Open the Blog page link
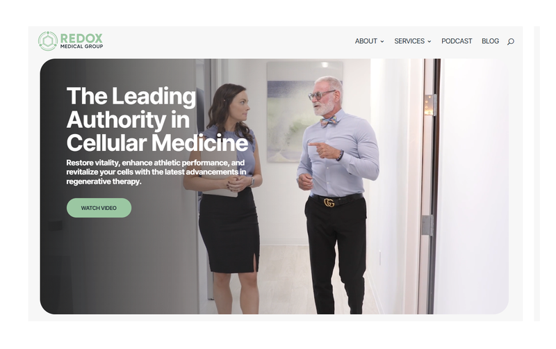556x349 pixels. (x=490, y=41)
